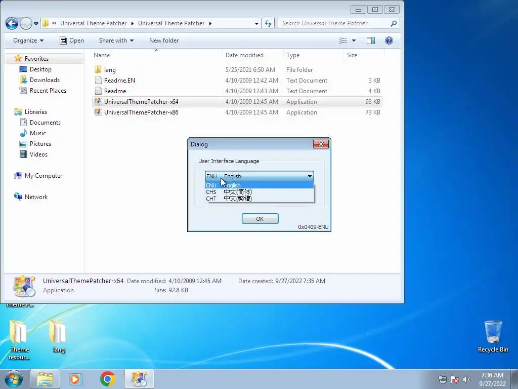The width and height of the screenshot is (518, 389).
Task: Select Favorites in navigation pane
Action: 36,59
